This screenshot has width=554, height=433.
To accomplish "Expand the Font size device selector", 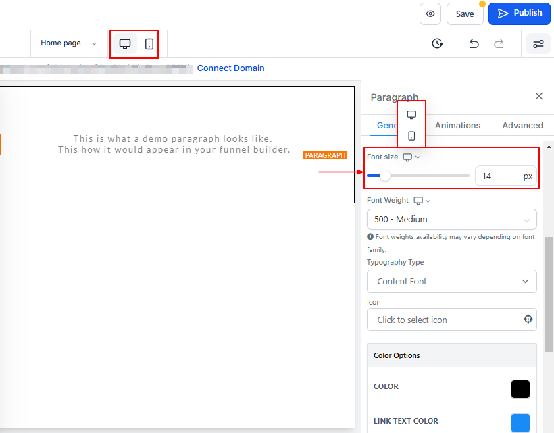I will (411, 157).
